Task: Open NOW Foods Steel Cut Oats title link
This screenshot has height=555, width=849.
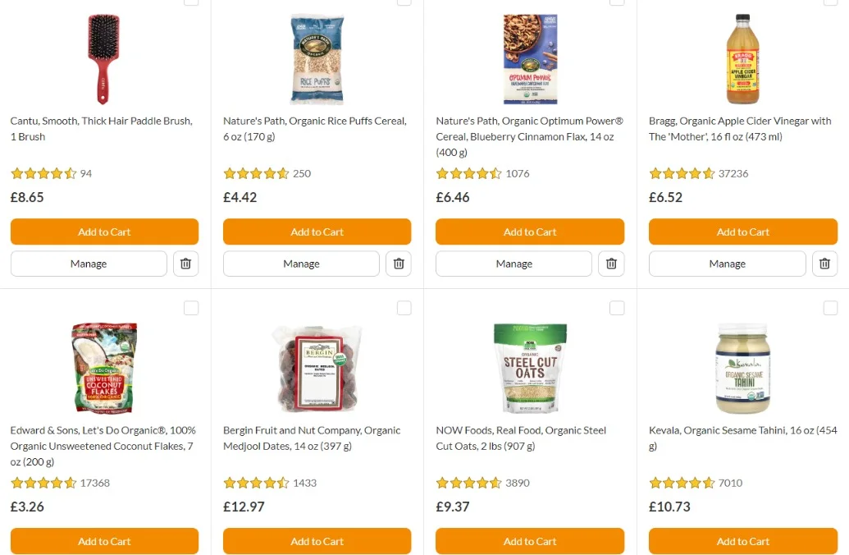Action: coord(521,438)
